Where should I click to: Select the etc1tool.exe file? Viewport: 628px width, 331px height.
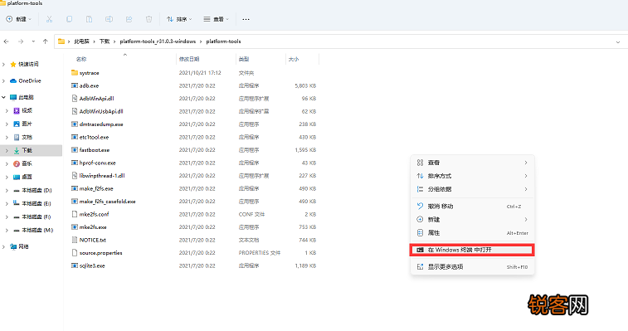tap(90, 137)
